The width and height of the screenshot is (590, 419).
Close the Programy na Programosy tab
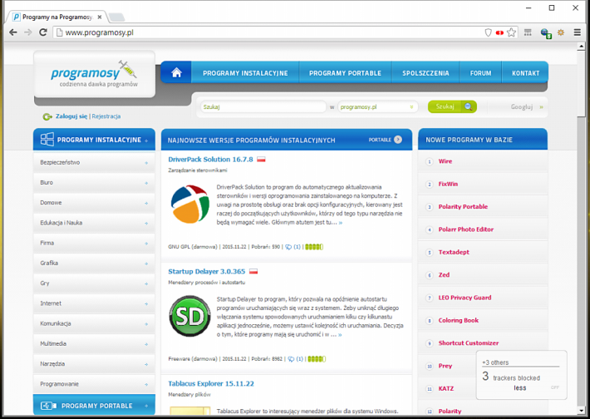click(100, 17)
